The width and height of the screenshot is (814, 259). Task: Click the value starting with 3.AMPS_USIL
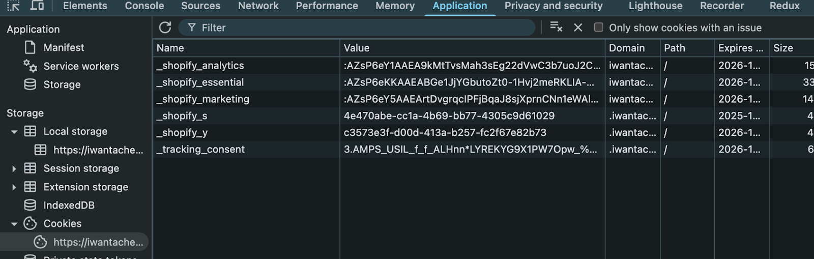[x=471, y=150]
